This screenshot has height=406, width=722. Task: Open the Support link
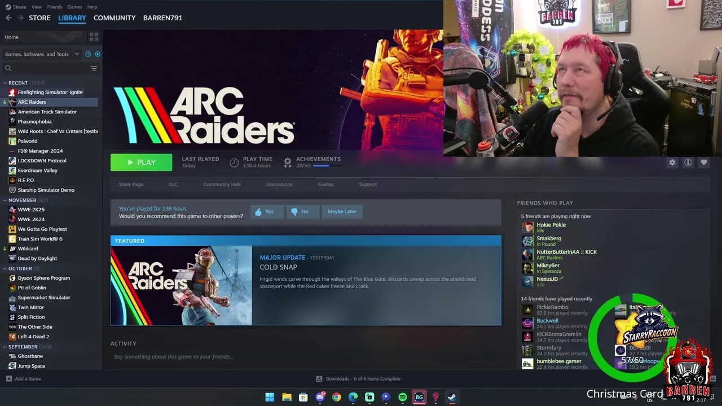coord(368,184)
